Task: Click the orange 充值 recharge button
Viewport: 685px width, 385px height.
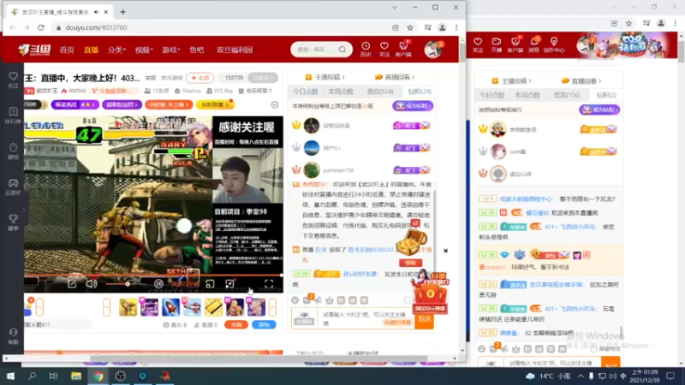Action: pos(236,325)
